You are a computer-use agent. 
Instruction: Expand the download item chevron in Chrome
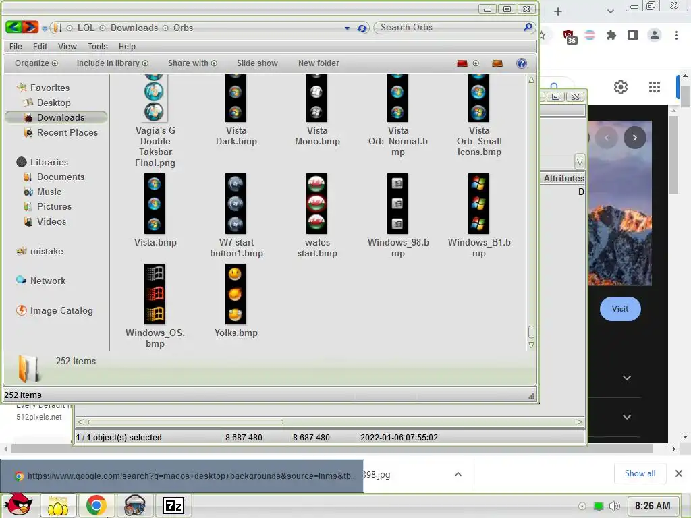(x=458, y=474)
